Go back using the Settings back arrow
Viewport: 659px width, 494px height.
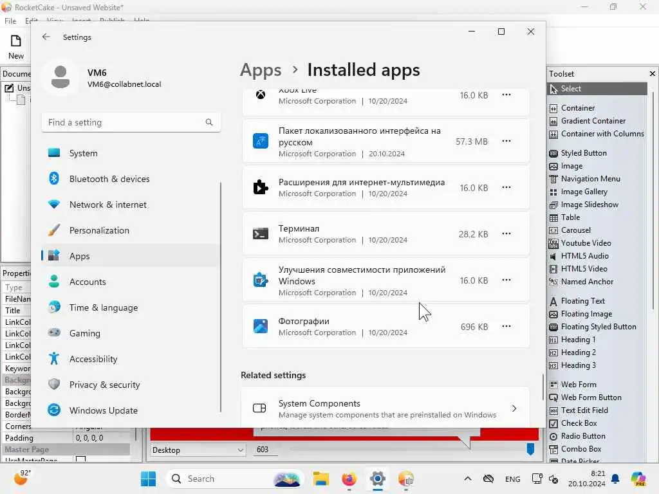coord(46,37)
